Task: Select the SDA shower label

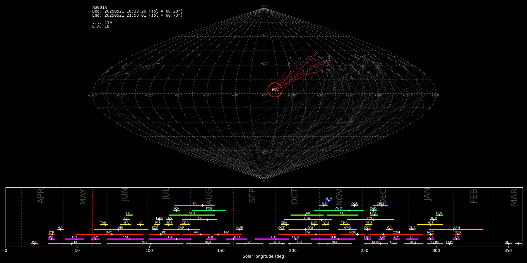Action: click(x=192, y=213)
